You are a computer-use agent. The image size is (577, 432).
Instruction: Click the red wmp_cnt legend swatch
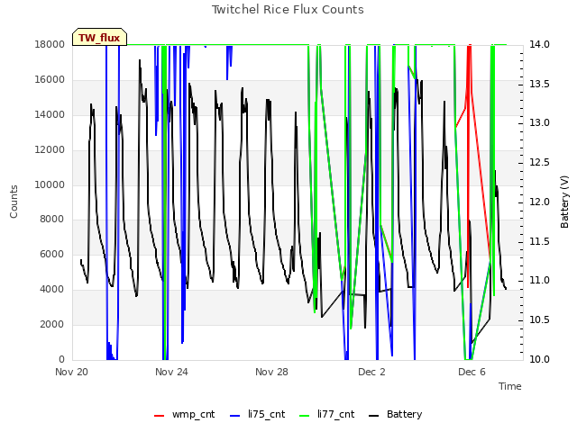tap(159, 416)
